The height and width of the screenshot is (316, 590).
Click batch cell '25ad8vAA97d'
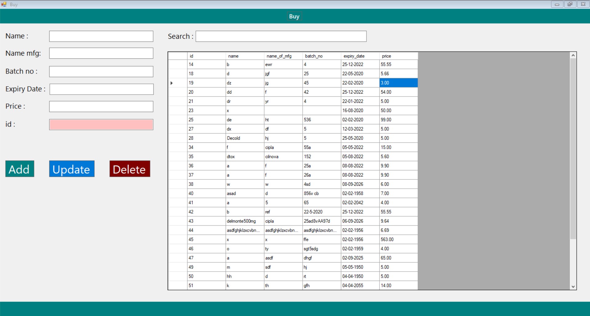tap(322, 221)
